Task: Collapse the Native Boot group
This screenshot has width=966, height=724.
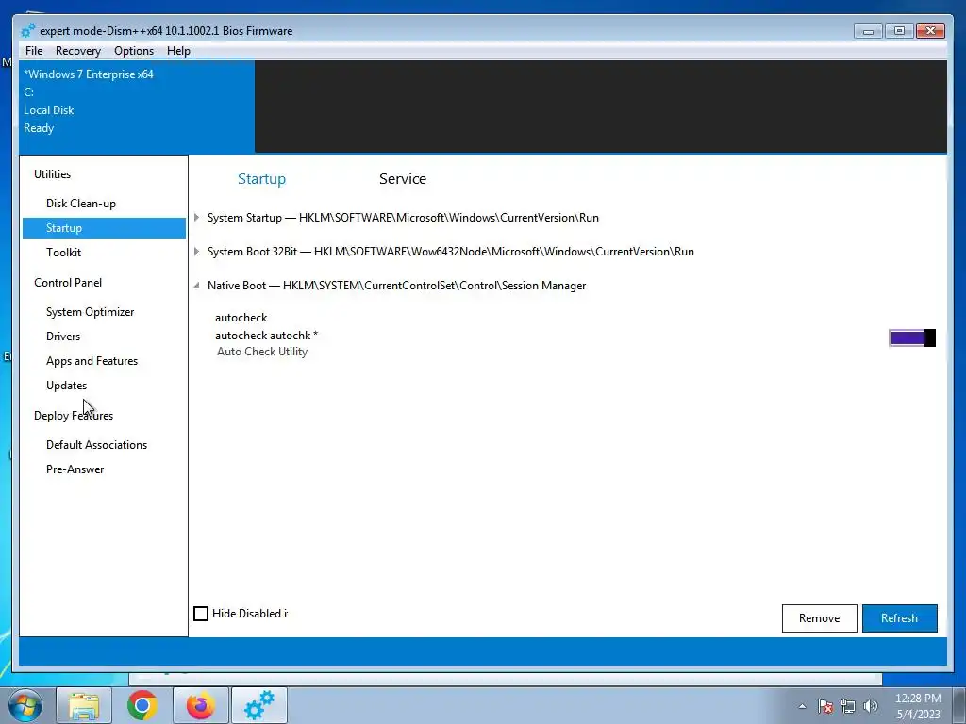Action: [x=196, y=285]
